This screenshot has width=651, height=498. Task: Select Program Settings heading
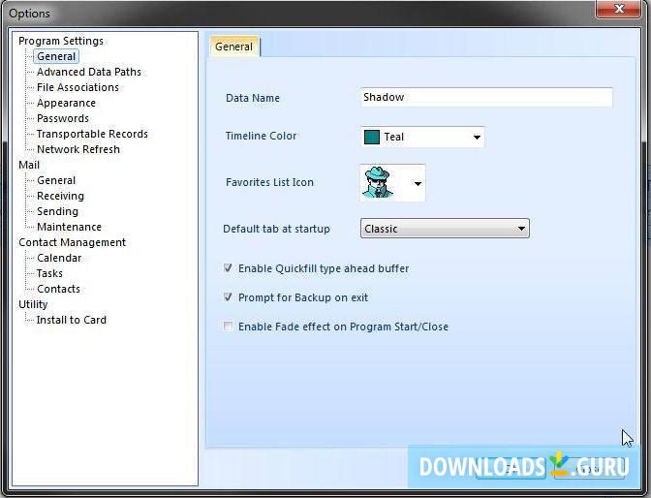pyautogui.click(x=61, y=41)
